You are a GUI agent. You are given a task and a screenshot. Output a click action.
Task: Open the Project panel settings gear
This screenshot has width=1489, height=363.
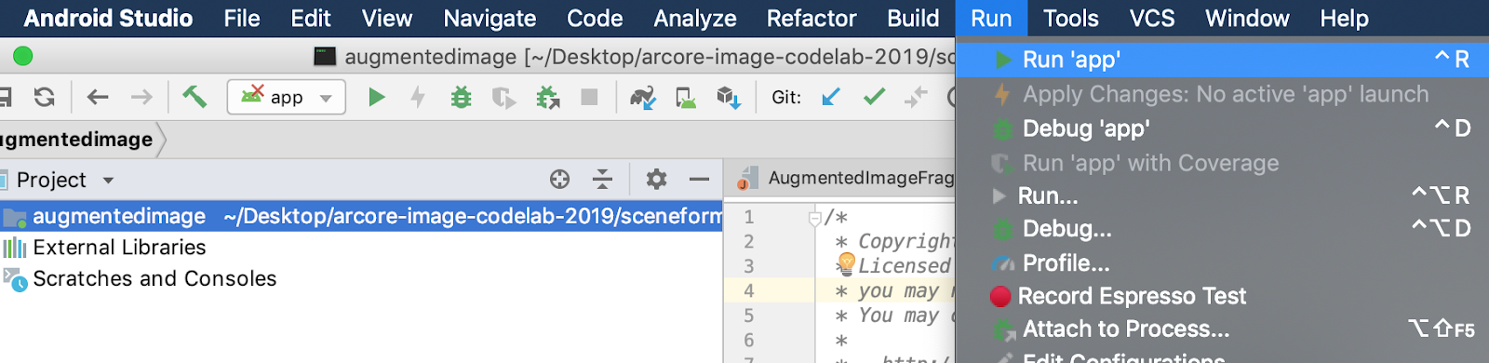pos(657,179)
